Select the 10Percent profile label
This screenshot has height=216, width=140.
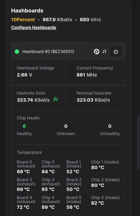[23, 20]
